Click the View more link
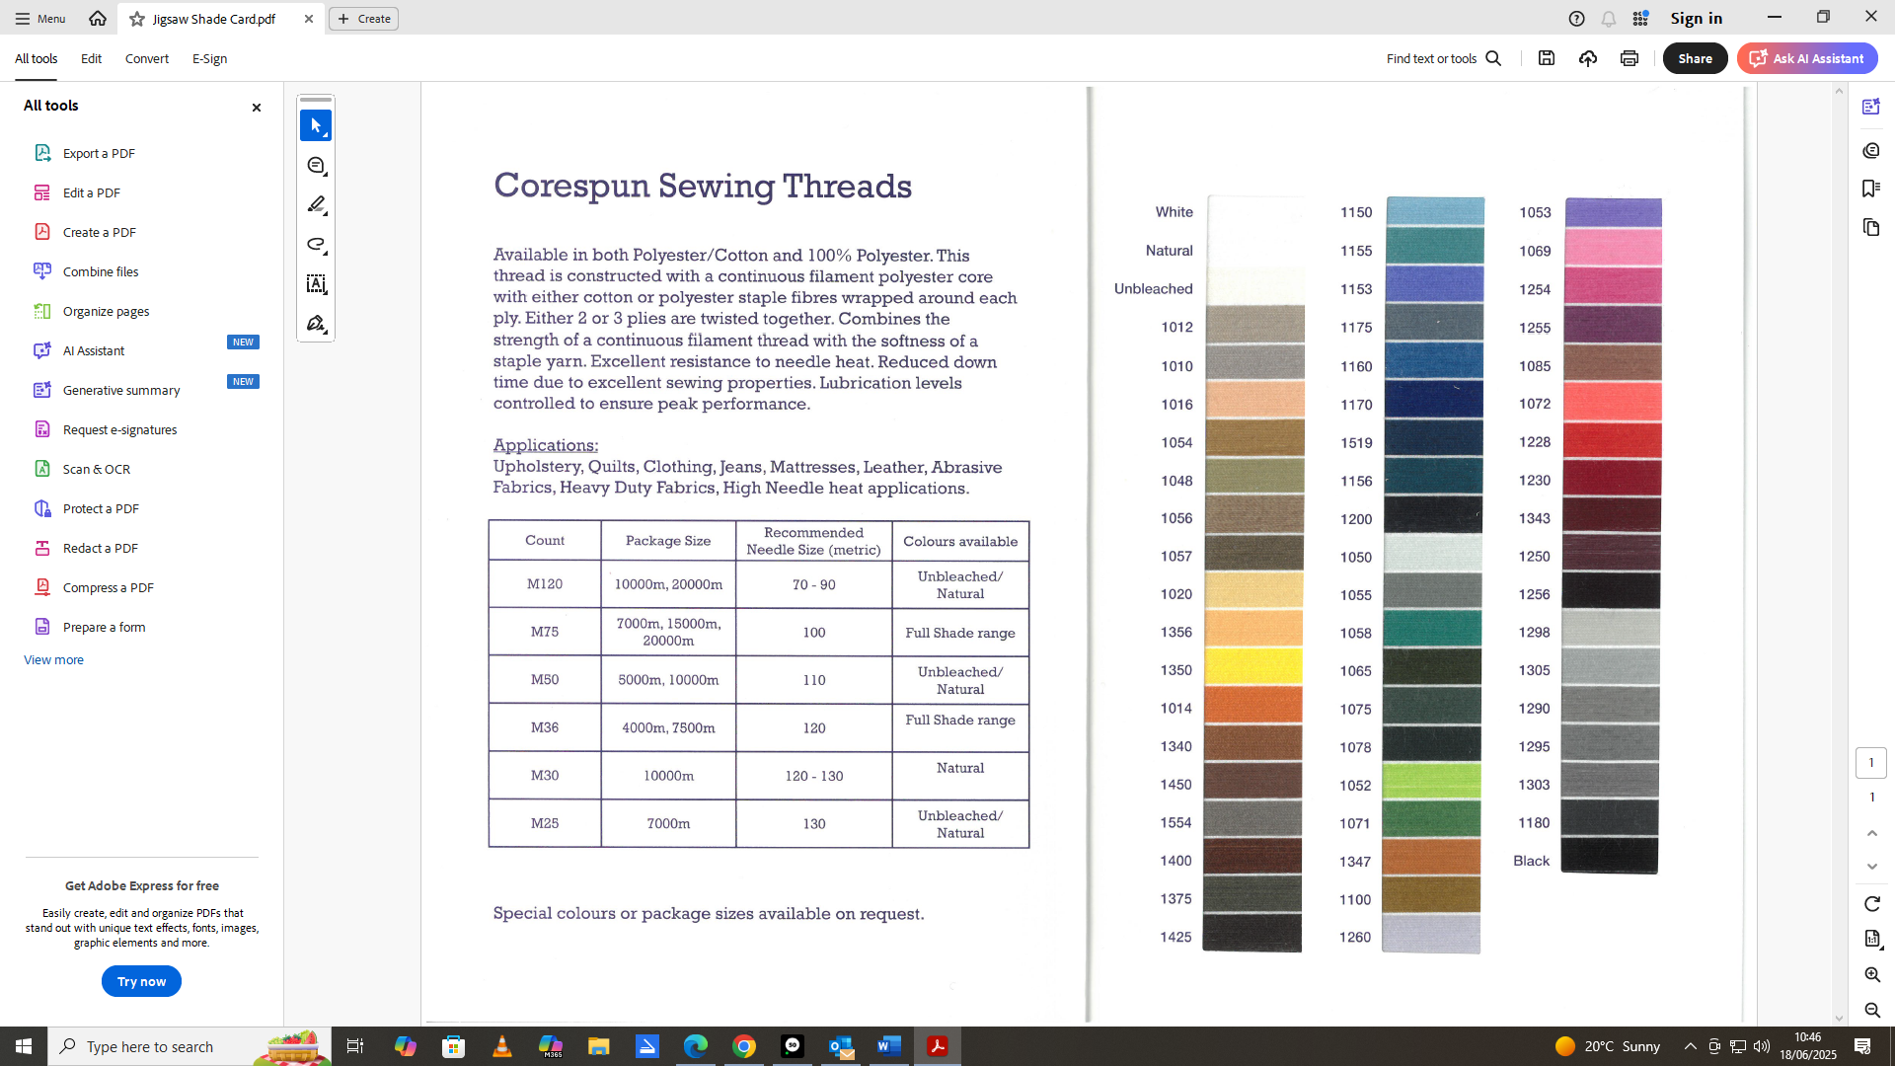The width and height of the screenshot is (1895, 1066). click(53, 659)
